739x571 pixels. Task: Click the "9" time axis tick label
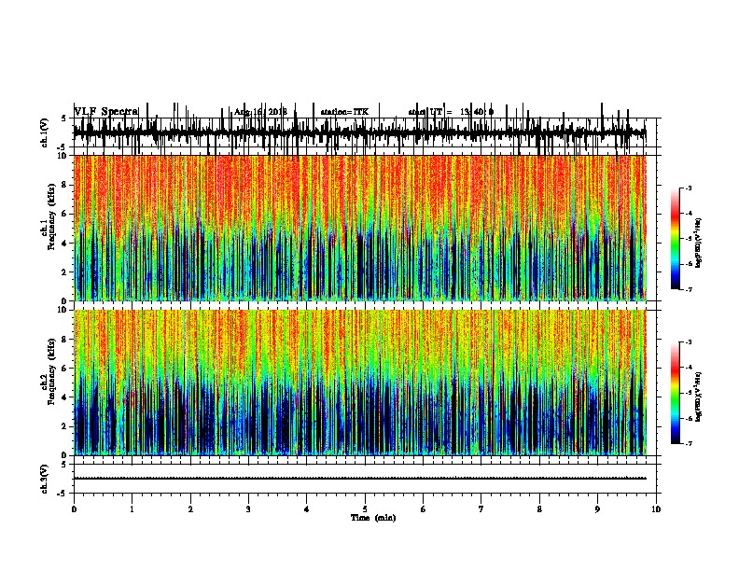[x=597, y=508]
